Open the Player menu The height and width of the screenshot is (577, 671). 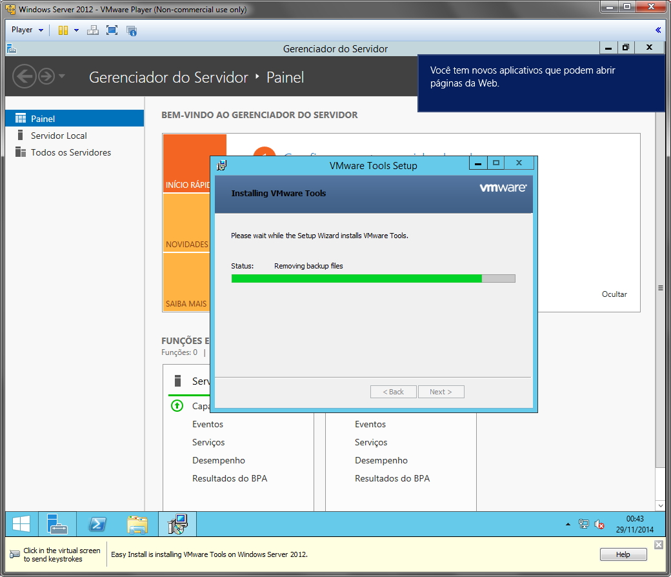pos(27,30)
